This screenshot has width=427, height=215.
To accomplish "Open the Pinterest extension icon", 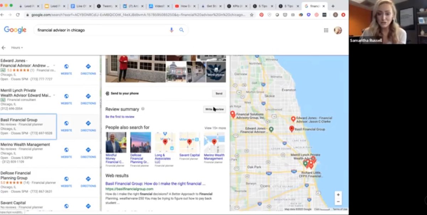I will pyautogui.click(x=262, y=15).
